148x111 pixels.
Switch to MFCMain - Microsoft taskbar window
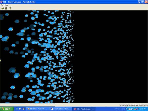tap(38, 109)
